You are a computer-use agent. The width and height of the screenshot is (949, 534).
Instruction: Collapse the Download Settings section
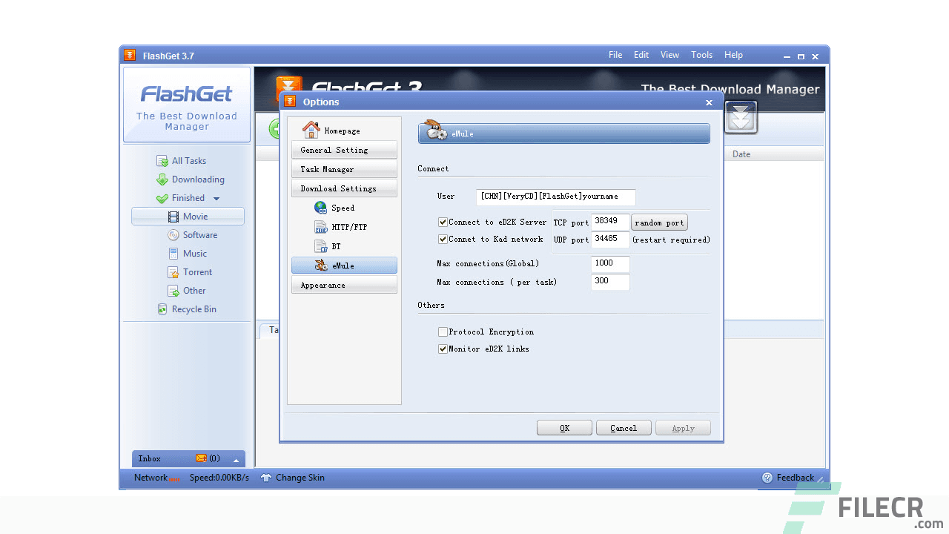click(x=344, y=188)
